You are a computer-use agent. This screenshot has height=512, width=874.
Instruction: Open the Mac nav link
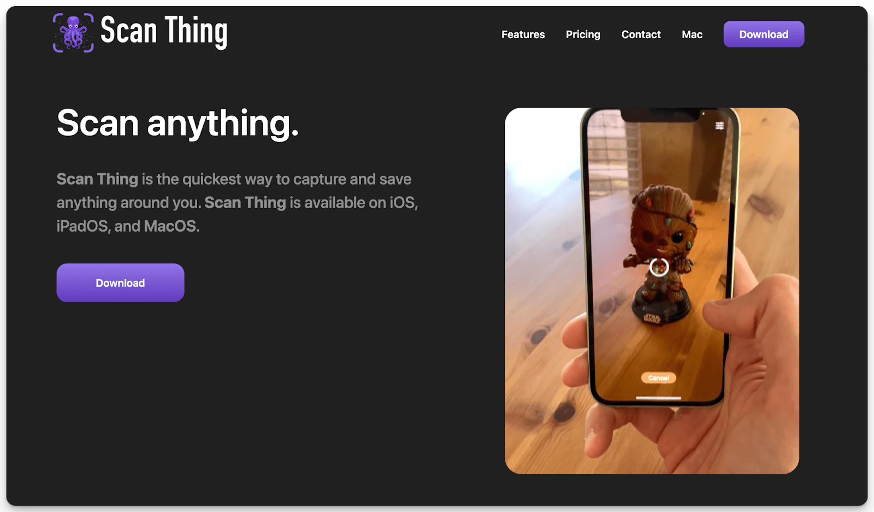(x=692, y=34)
